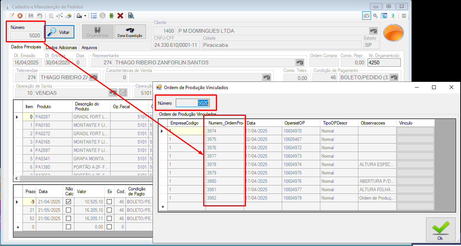
Task: Click the orange circle cancel toolbar icon
Action: [20, 16]
